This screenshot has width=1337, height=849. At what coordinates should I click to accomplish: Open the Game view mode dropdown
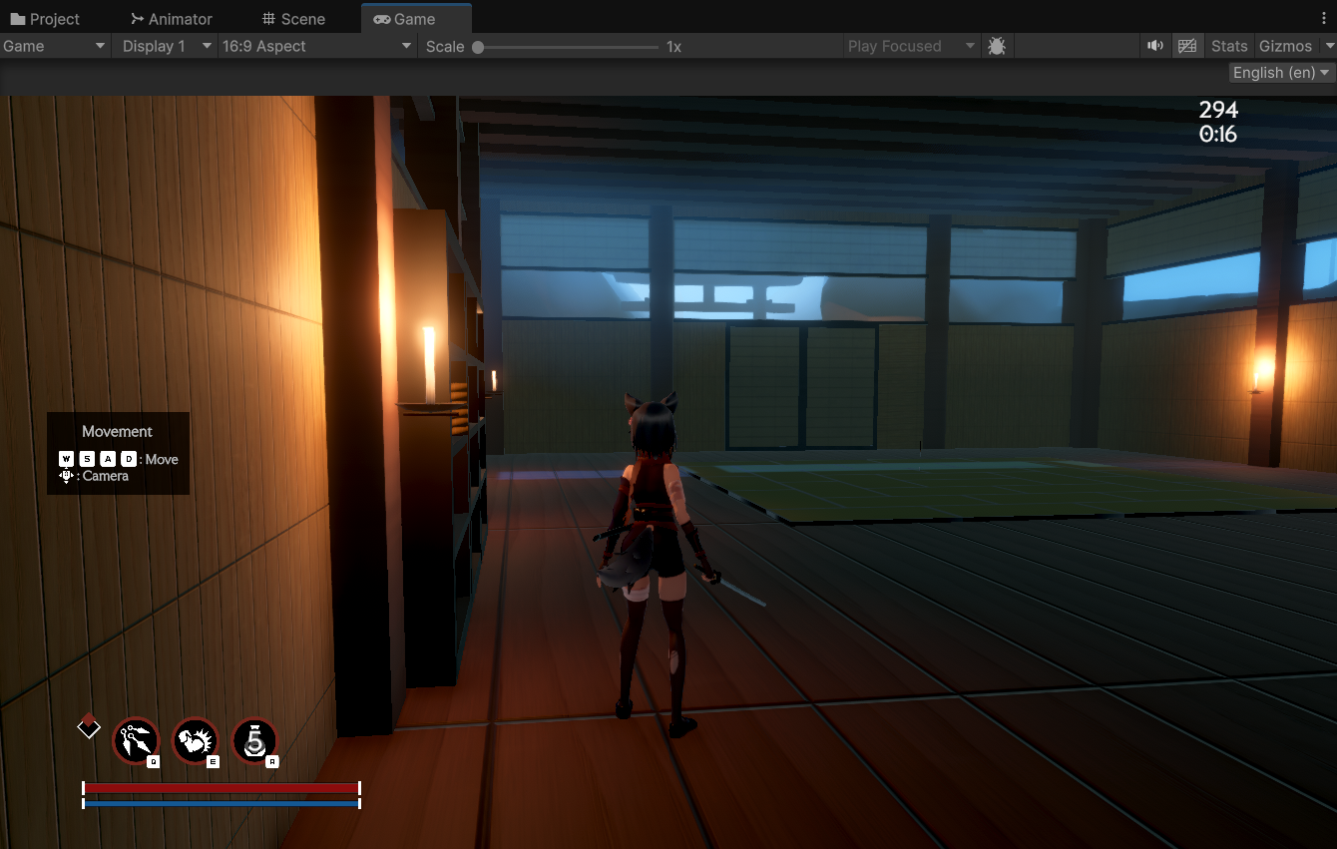[55, 46]
